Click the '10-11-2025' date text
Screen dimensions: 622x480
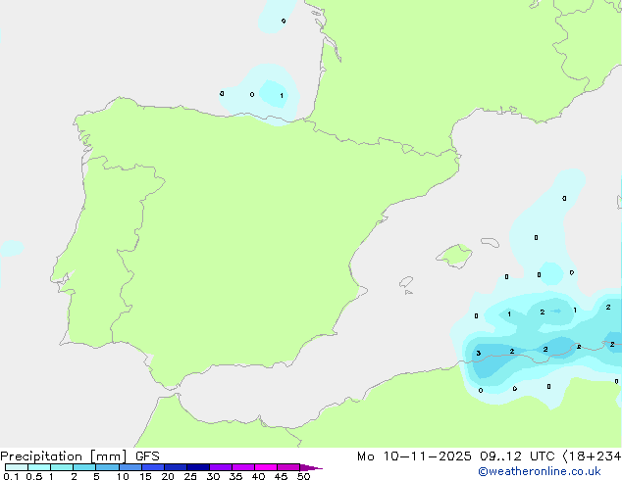coord(427,456)
